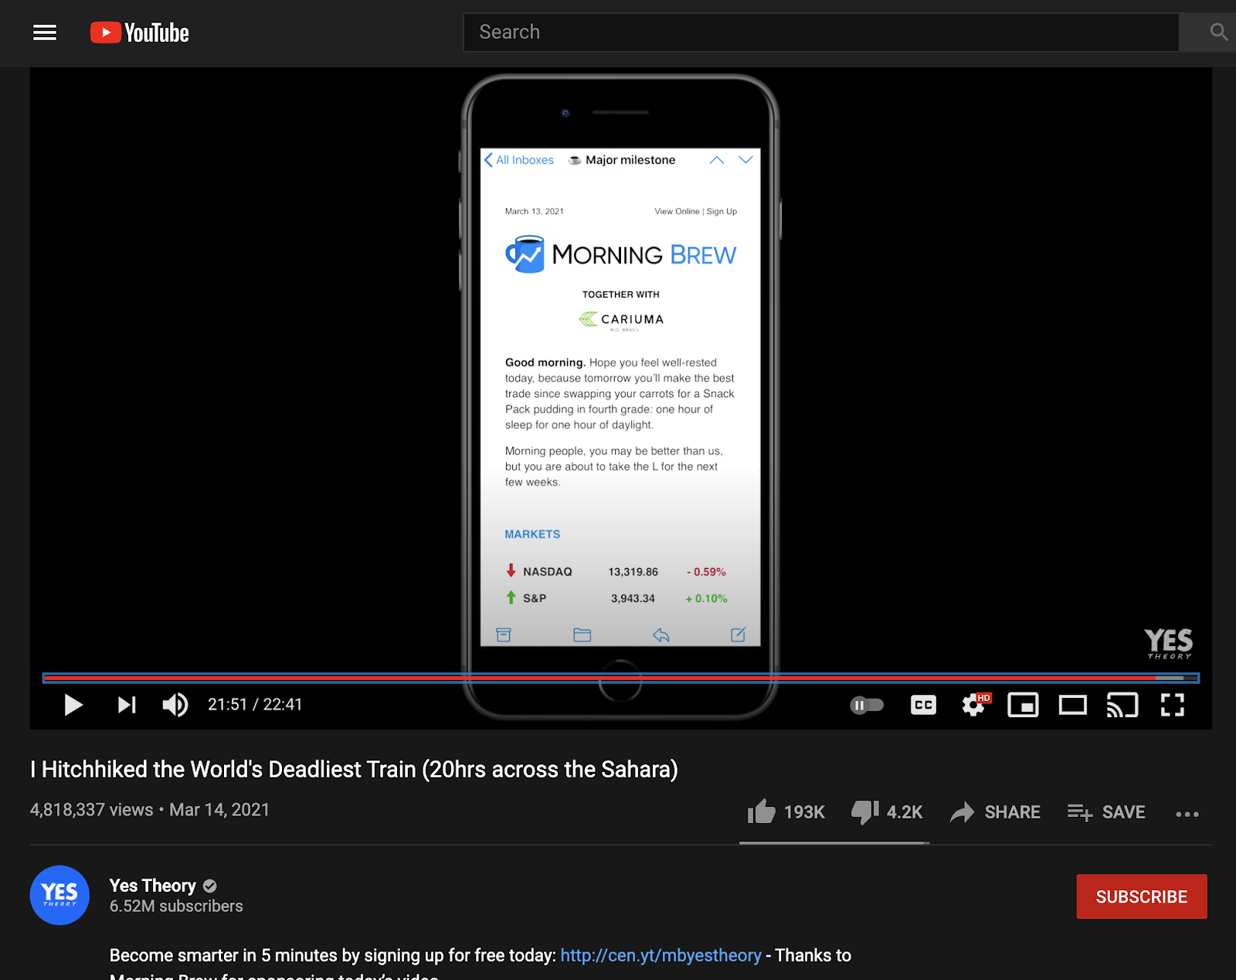Image resolution: width=1236 pixels, height=980 pixels.
Task: Open the Yes Theory channel name link
Action: 152,886
